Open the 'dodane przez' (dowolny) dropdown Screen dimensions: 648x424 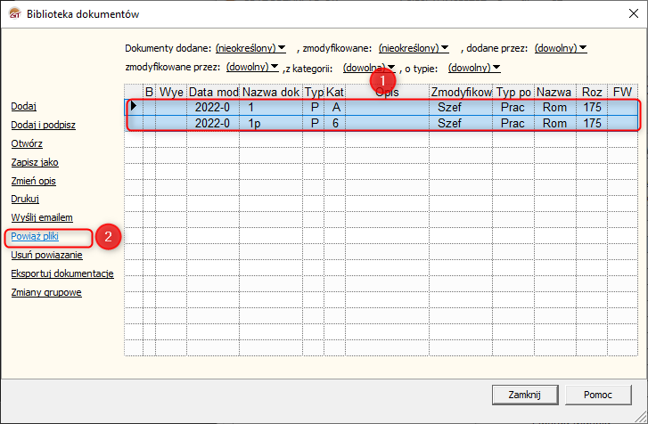[561, 48]
